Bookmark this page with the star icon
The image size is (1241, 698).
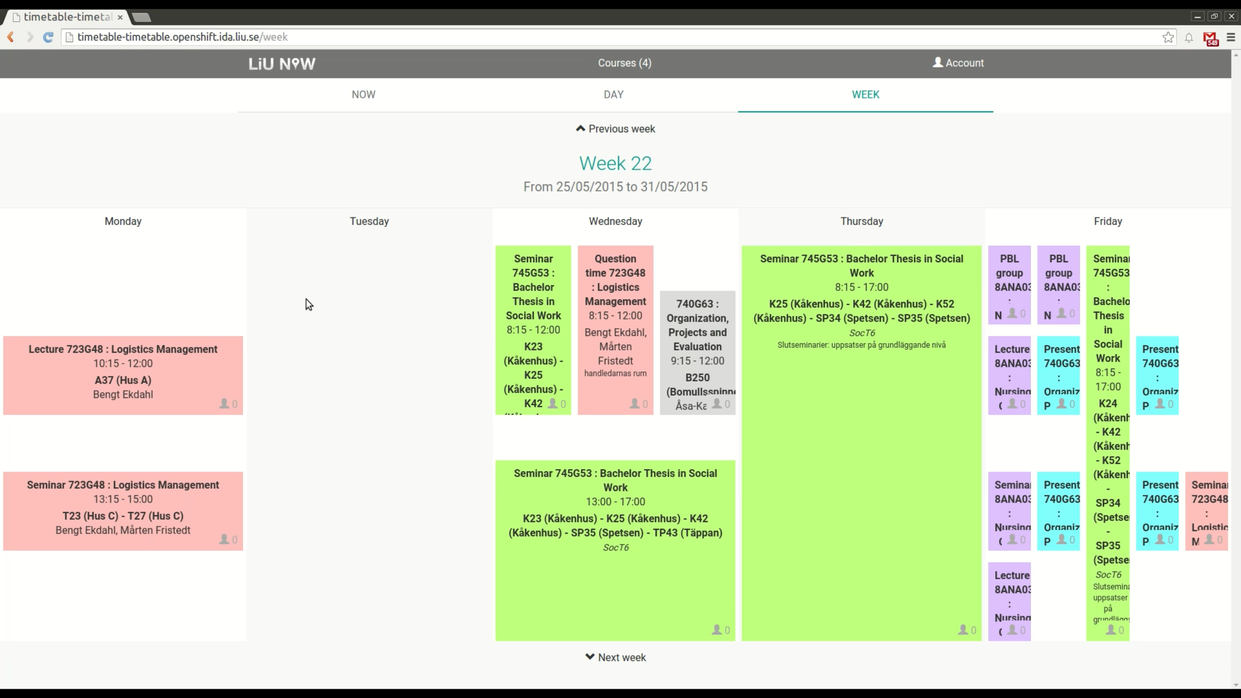1168,37
